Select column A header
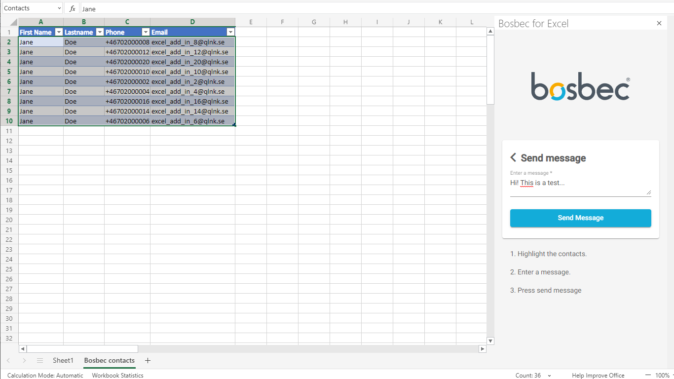674x379 pixels. [41, 22]
